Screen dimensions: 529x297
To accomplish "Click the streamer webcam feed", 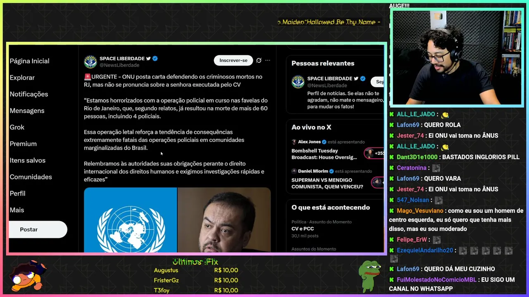I will [x=457, y=58].
